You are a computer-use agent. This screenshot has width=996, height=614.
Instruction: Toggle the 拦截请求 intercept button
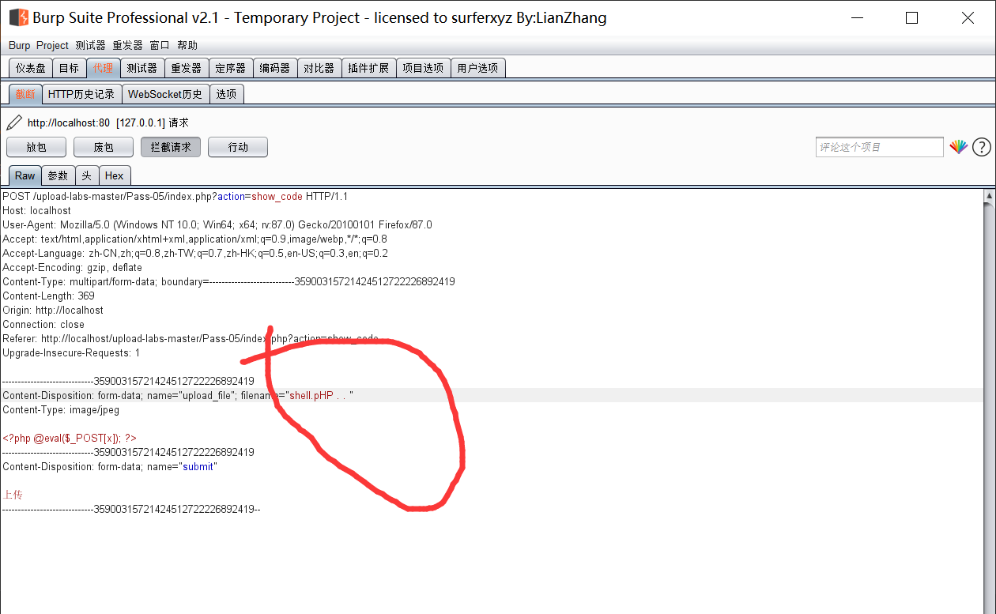[171, 147]
